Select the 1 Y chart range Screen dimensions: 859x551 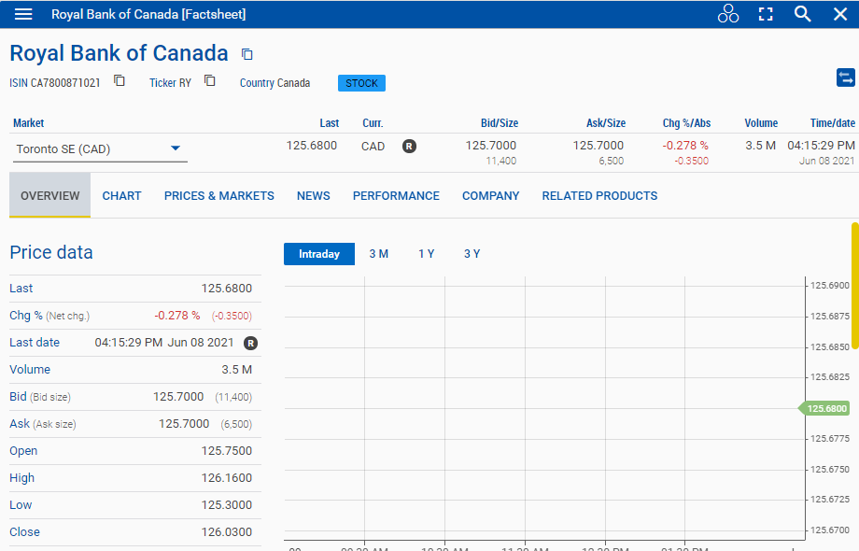pyautogui.click(x=426, y=254)
